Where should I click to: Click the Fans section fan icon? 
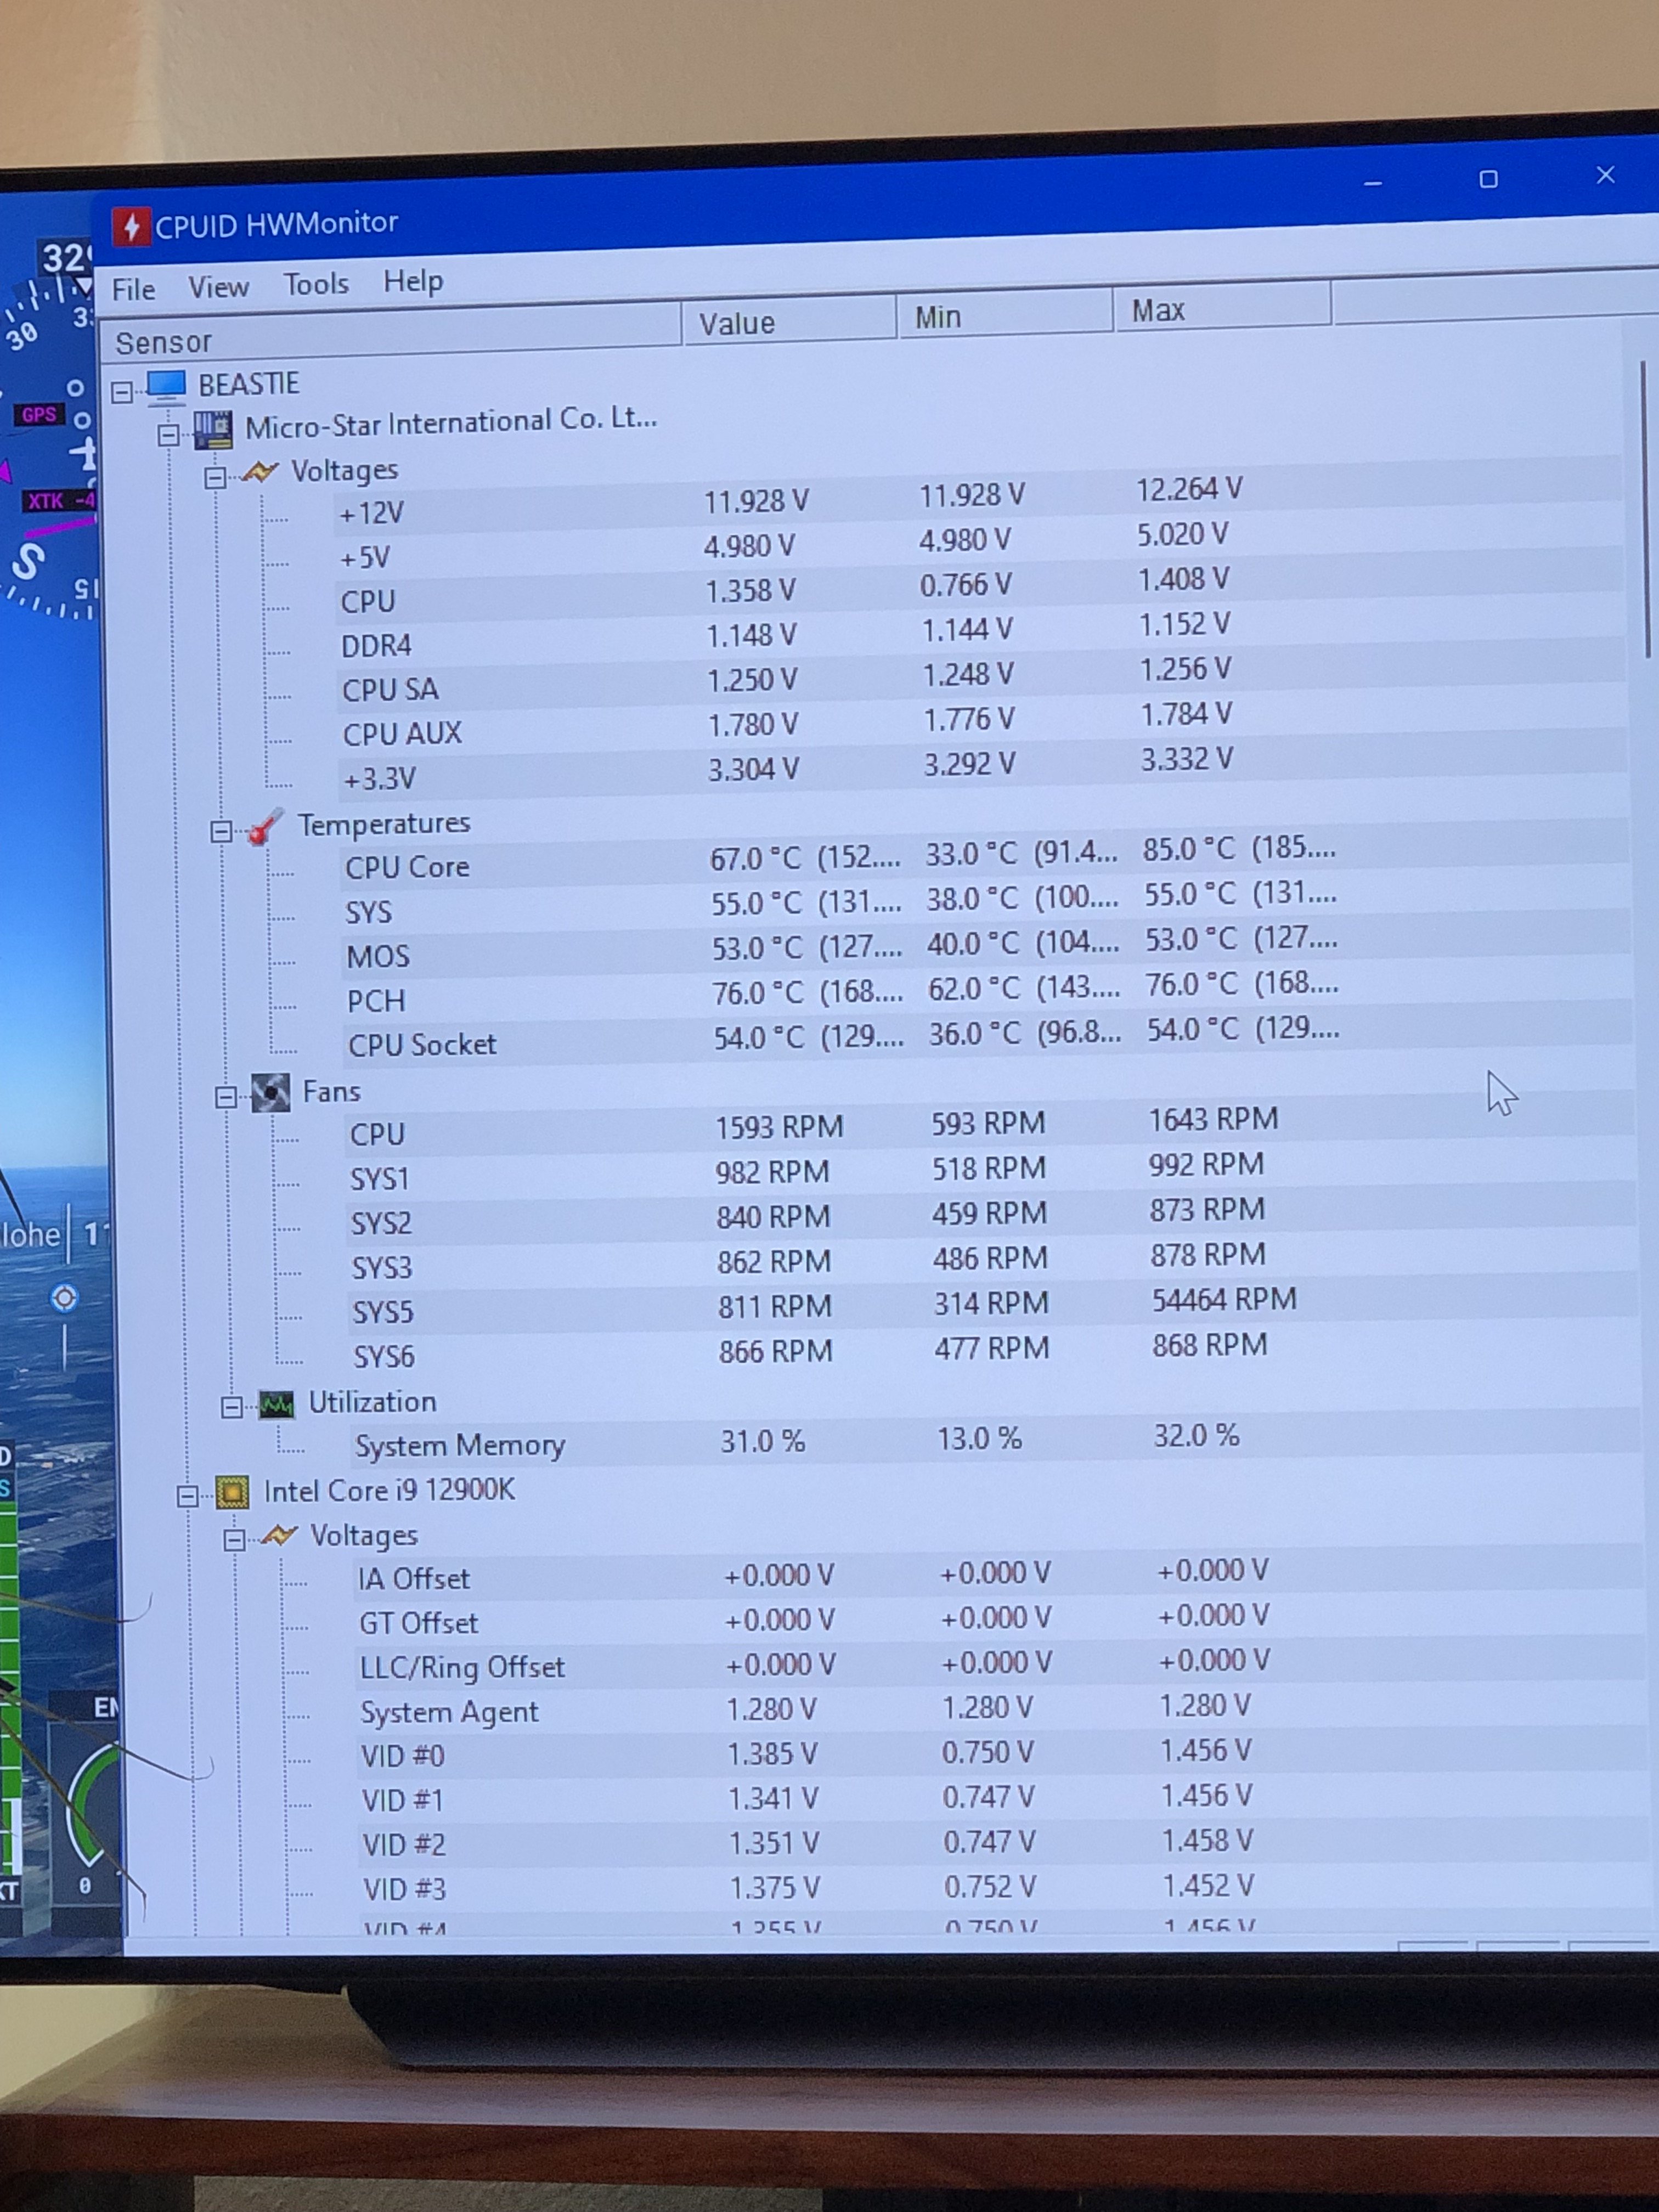coord(270,1093)
